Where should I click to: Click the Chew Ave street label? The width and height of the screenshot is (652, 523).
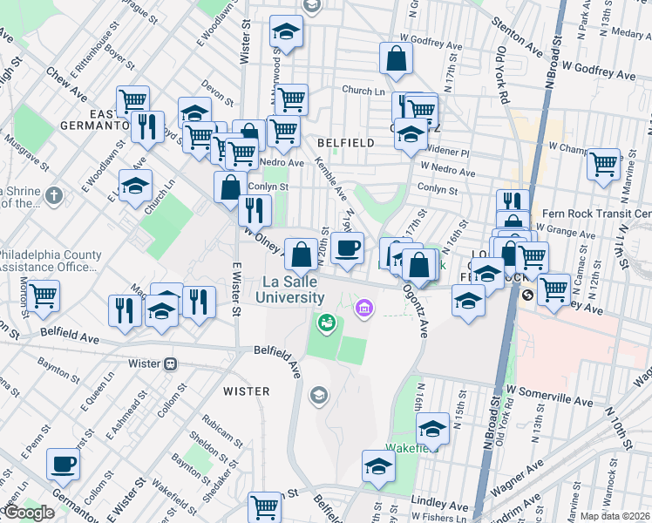(66, 85)
